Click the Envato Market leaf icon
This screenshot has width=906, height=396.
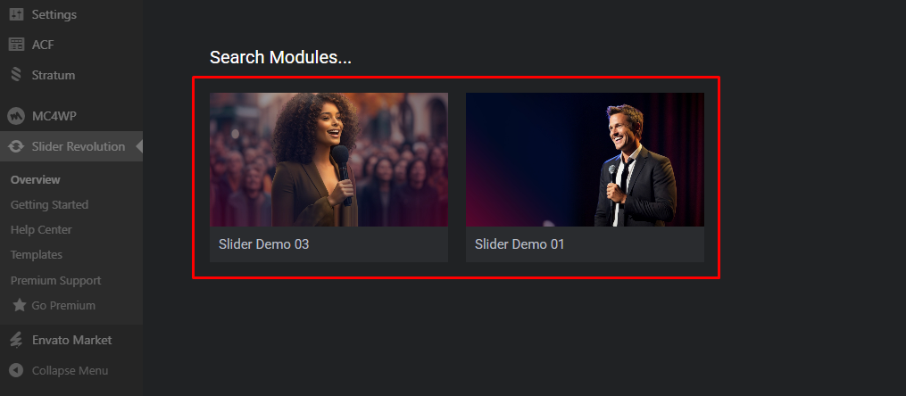[x=16, y=340]
